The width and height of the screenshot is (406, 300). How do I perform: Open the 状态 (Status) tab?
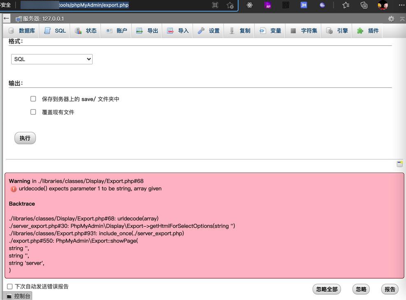86,30
